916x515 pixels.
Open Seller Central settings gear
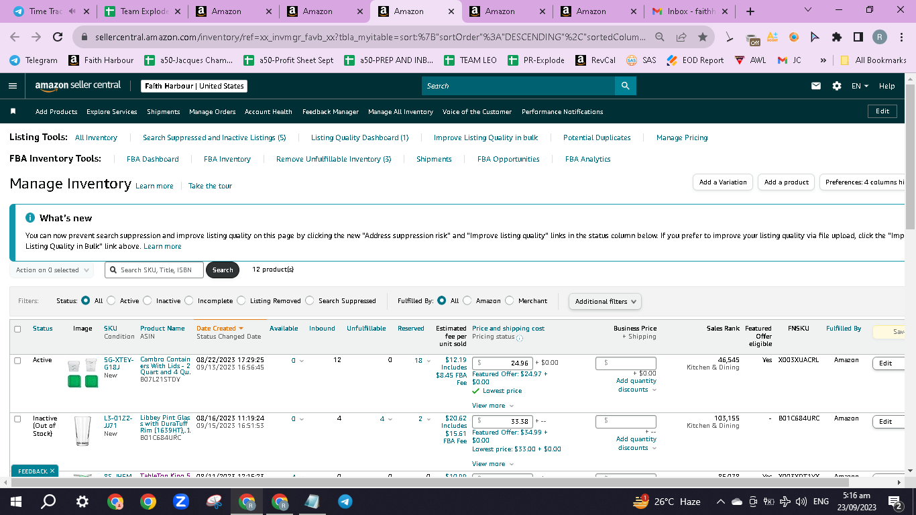click(837, 86)
